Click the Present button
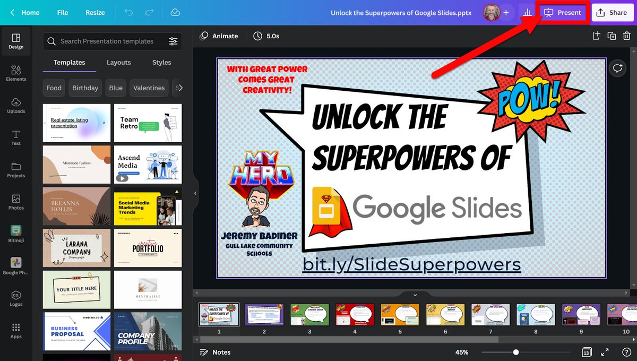Screen dimensions: 637x361 pyautogui.click(x=562, y=12)
